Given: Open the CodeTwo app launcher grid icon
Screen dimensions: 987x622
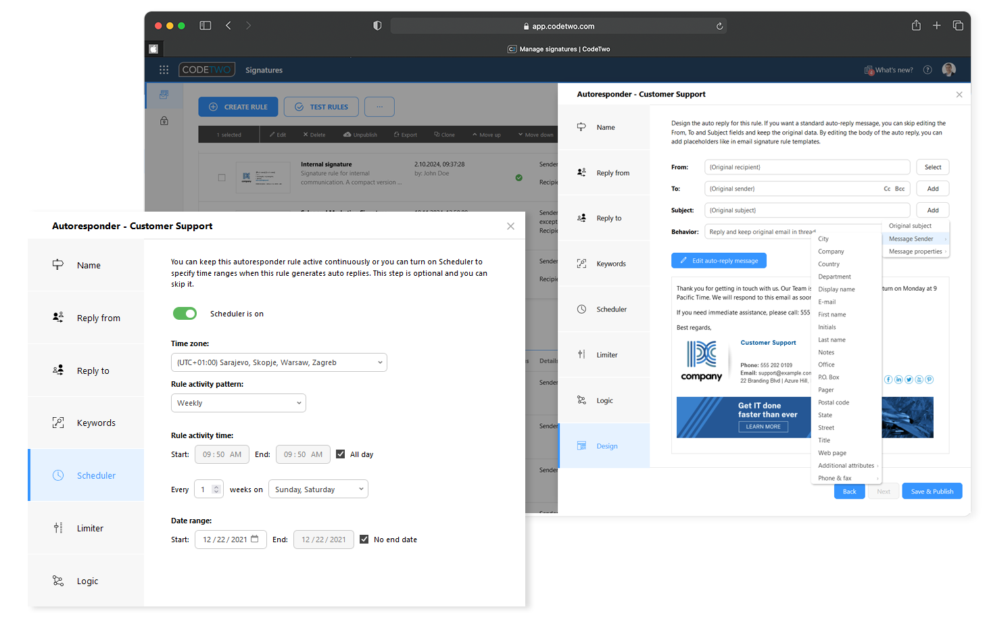Looking at the screenshot, I should pyautogui.click(x=164, y=70).
